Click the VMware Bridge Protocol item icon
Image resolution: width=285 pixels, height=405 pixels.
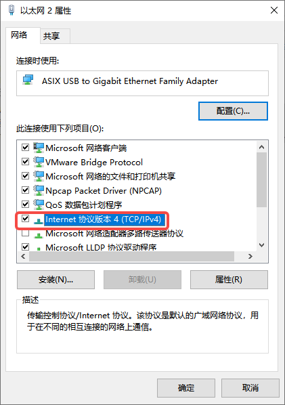[39, 162]
